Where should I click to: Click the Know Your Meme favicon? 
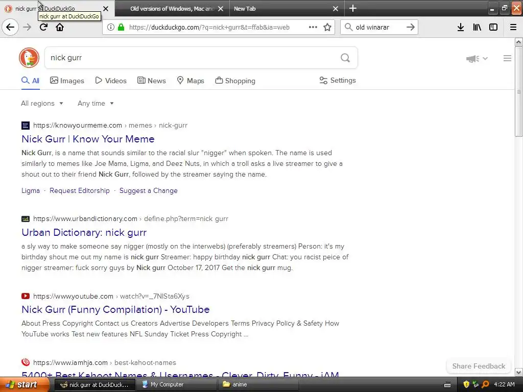26,126
